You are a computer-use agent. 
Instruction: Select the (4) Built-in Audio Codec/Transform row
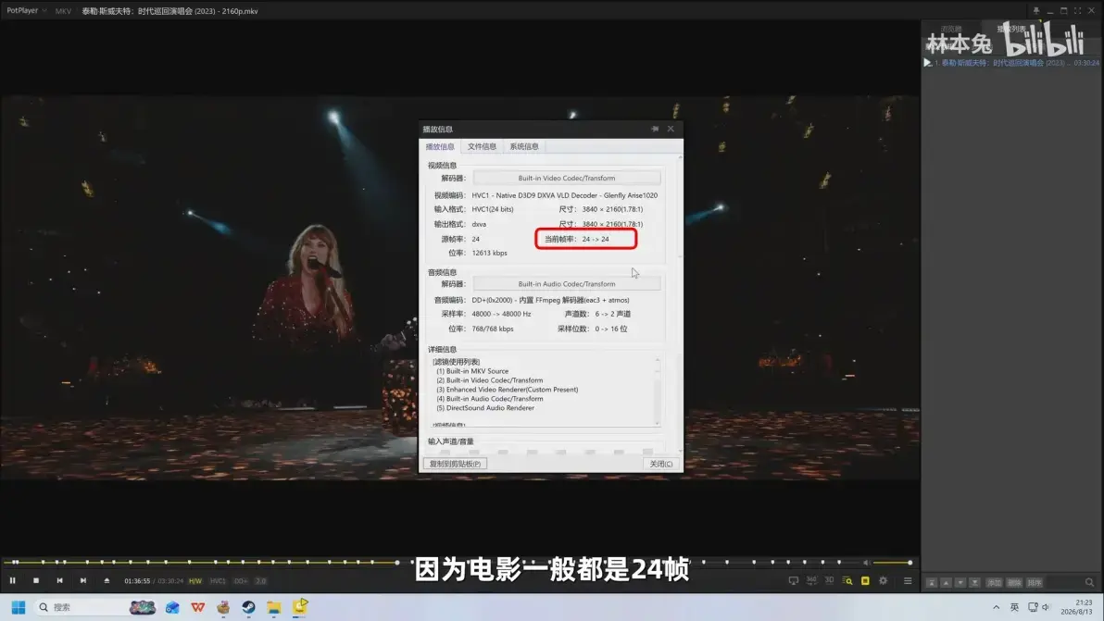489,399
